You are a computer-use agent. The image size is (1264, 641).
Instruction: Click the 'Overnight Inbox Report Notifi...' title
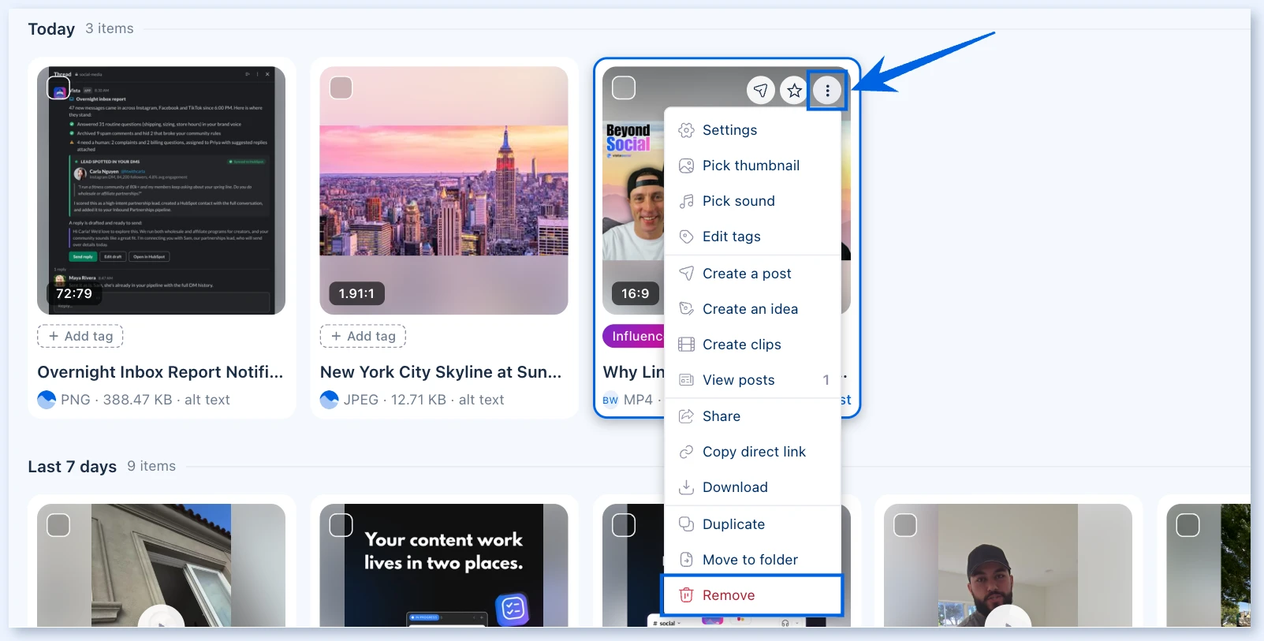[x=160, y=372]
